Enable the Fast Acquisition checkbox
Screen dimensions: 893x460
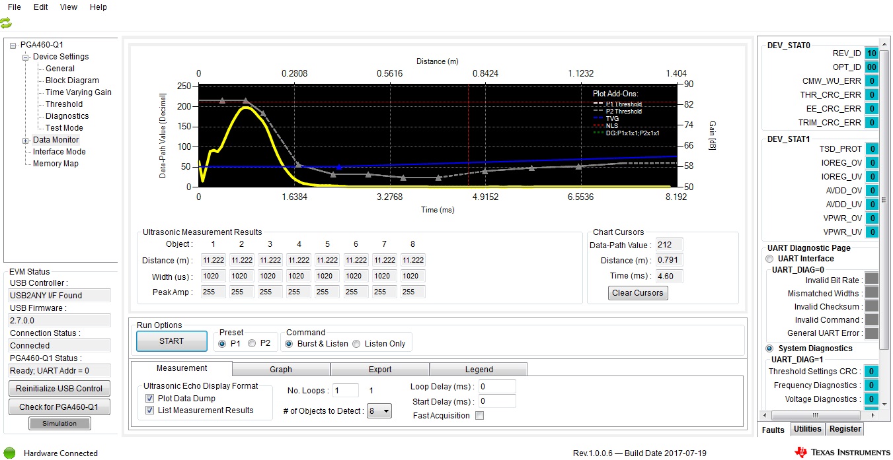[480, 416]
